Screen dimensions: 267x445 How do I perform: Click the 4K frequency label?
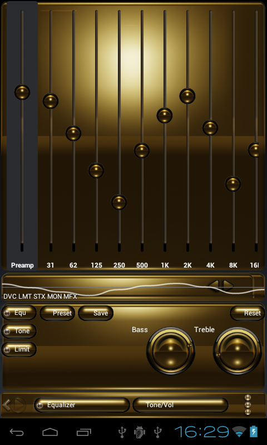[x=210, y=265]
